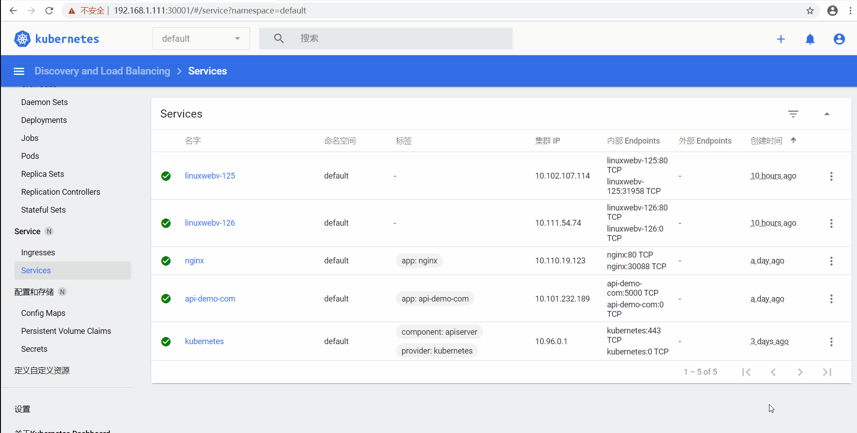Open the actions menu for the nginx service
Viewport: 857px width, 433px height.
point(831,261)
